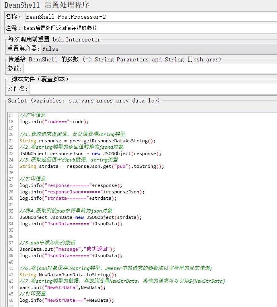This screenshot has height=307, width=277.
Task: Click line 21 String response declaration
Action: pos(88,141)
